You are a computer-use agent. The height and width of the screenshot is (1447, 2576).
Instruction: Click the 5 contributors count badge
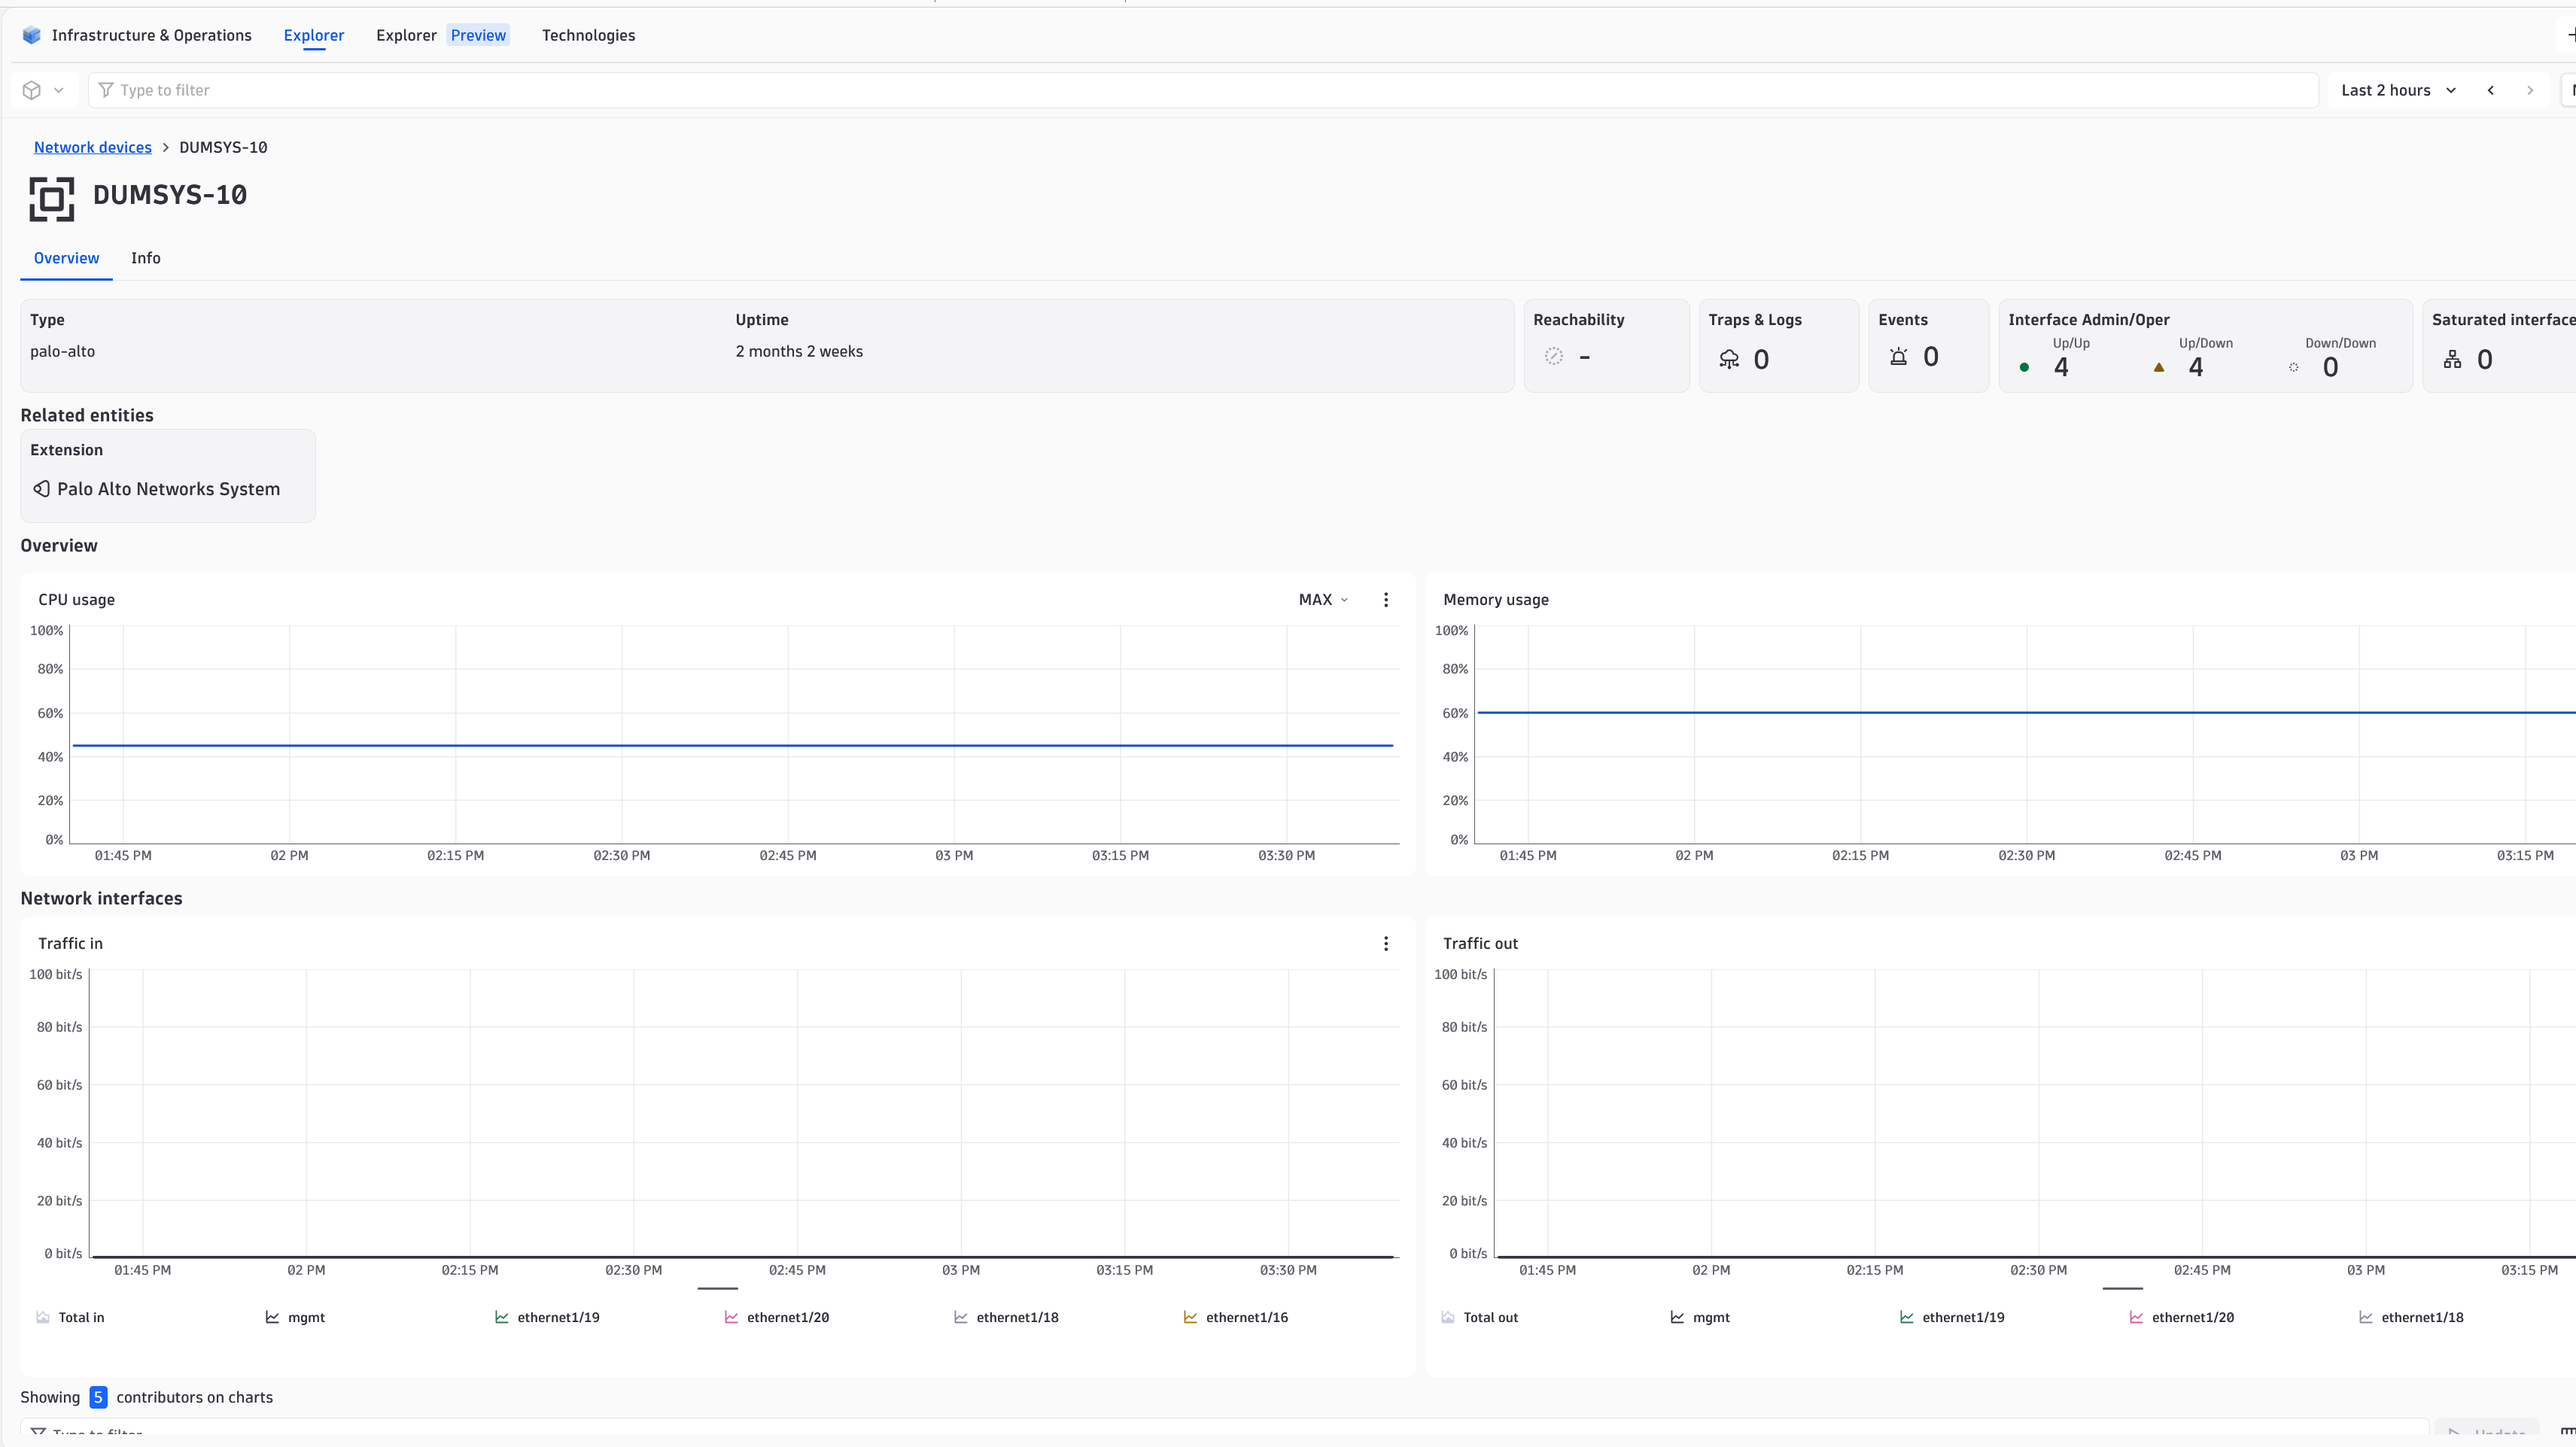[x=98, y=1397]
